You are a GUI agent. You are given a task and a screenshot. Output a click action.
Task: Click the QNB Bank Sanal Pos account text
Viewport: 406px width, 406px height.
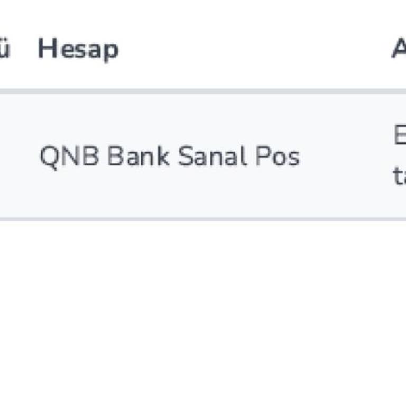click(170, 156)
